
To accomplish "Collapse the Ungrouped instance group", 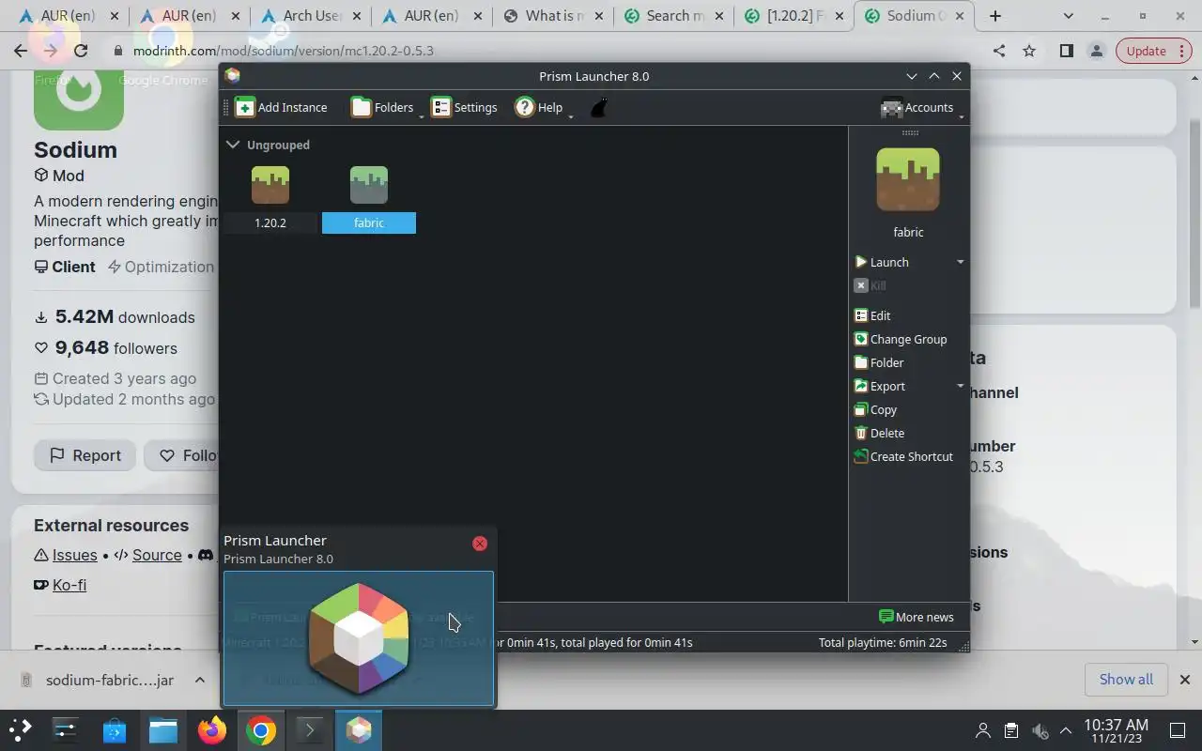I will tap(232, 145).
